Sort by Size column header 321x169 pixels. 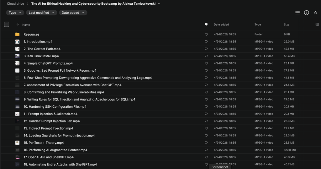287,24
